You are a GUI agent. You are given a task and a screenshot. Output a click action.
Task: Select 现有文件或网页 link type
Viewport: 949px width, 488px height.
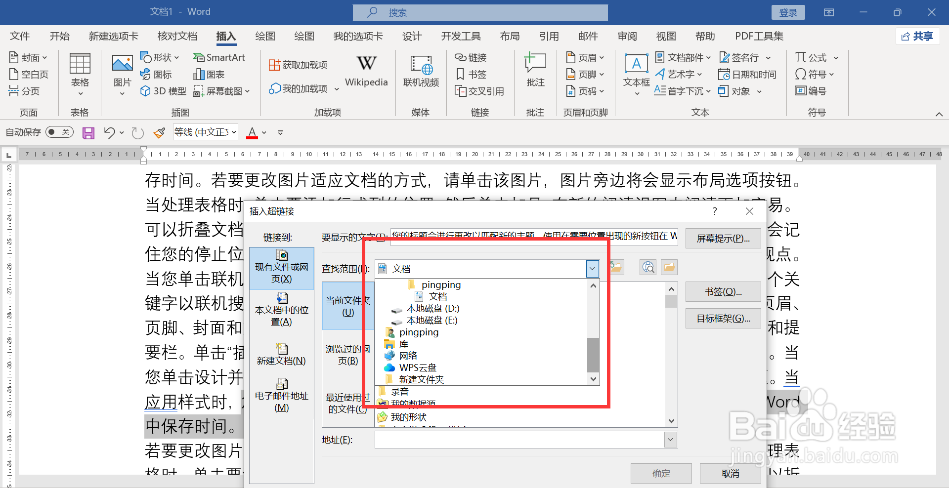[281, 268]
